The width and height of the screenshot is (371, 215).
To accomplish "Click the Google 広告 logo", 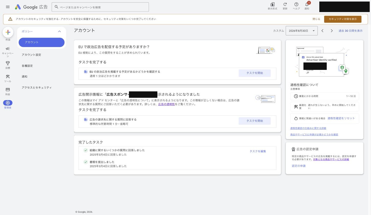I will (x=31, y=7).
